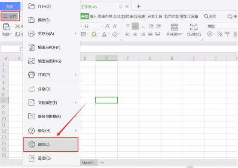Select the 视图 ribbon tab
This screenshot has width=238, height=168.
point(142,16)
